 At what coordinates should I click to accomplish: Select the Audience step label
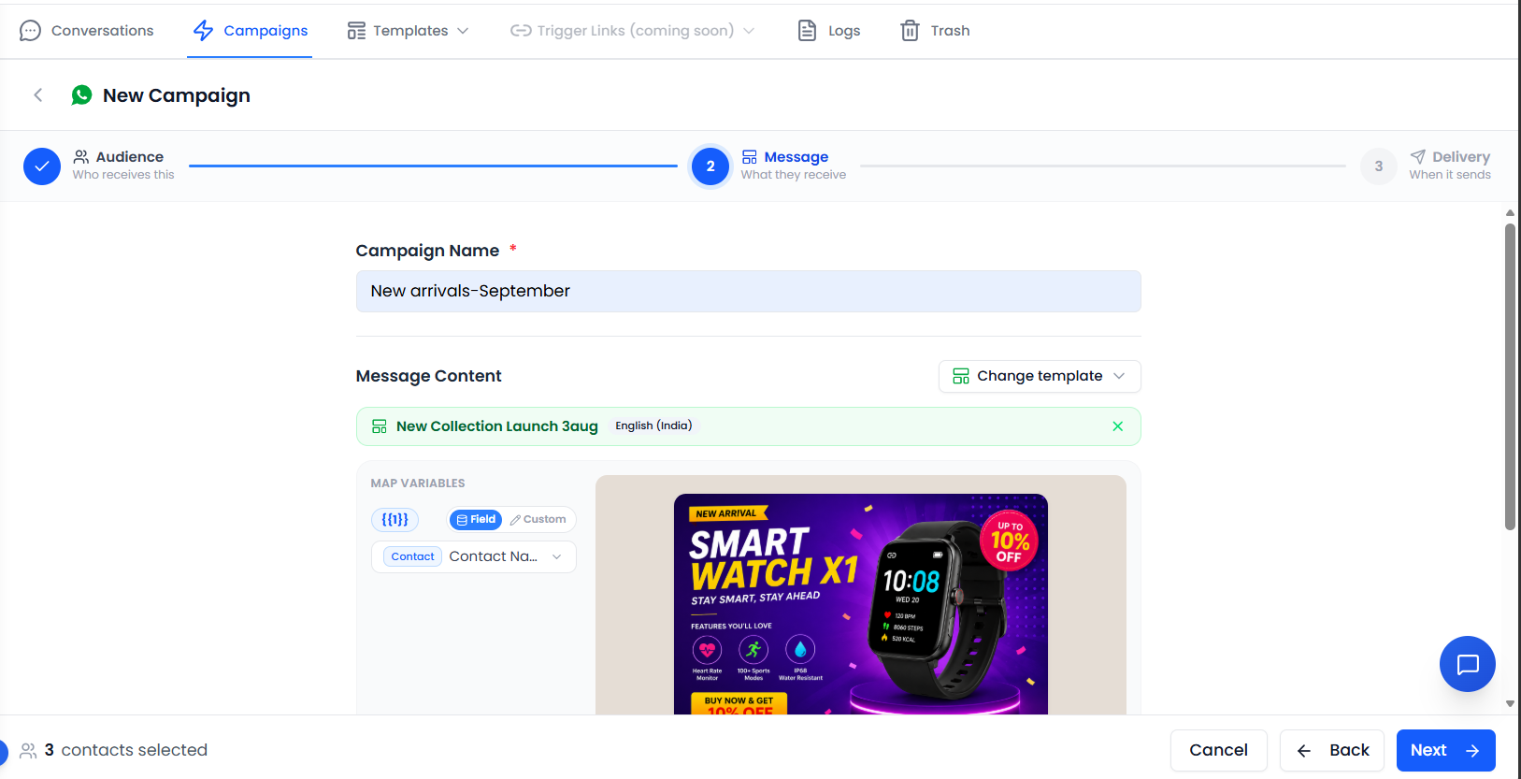pos(130,157)
